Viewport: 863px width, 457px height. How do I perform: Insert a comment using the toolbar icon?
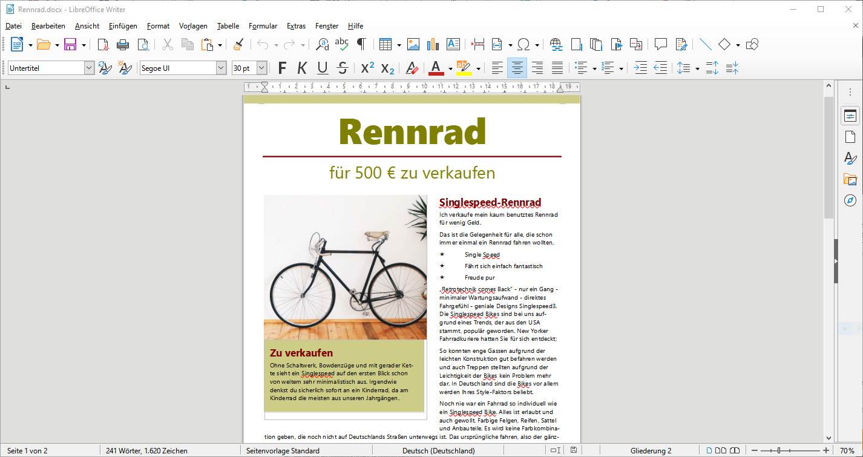pos(660,44)
